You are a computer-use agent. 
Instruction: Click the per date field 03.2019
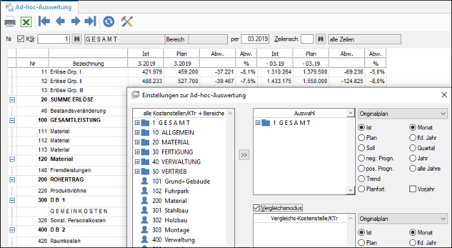coord(255,39)
